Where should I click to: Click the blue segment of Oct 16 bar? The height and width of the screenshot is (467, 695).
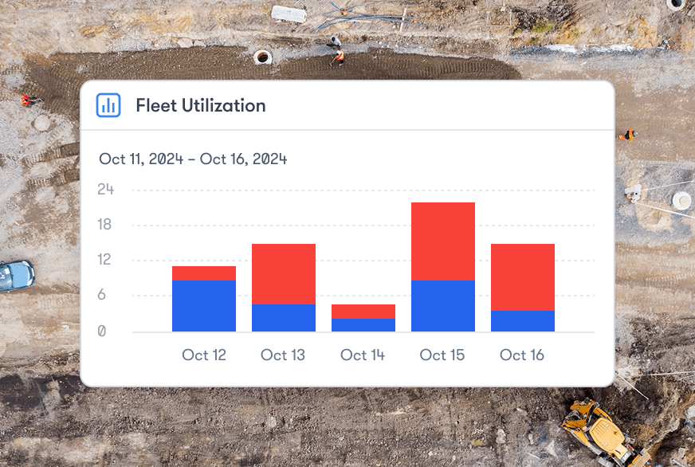coord(523,321)
